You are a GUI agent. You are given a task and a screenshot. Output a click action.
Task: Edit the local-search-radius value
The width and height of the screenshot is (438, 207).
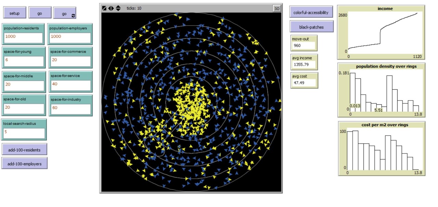pos(24,133)
